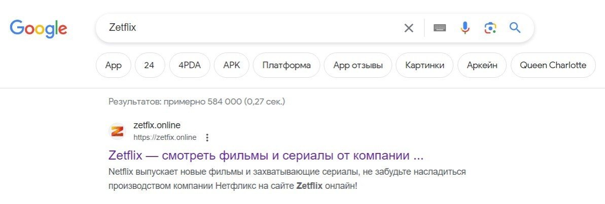Open the on-screen keyboard icon
The height and width of the screenshot is (204, 605).
(440, 28)
